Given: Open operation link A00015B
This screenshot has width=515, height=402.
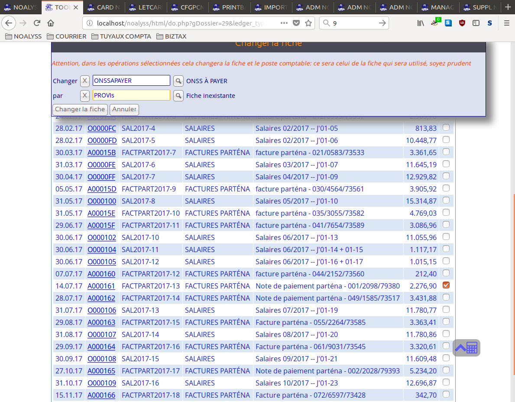Looking at the screenshot, I should [102, 152].
